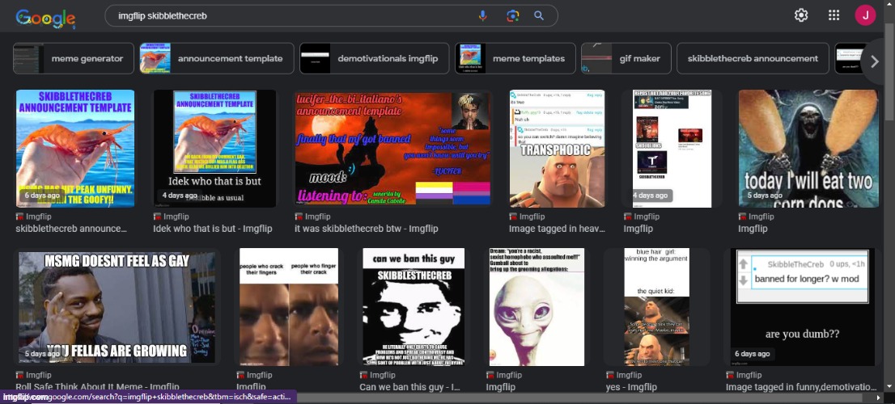
Task: Open 'Idek who that is but - Imgflip' title
Action: (x=213, y=229)
